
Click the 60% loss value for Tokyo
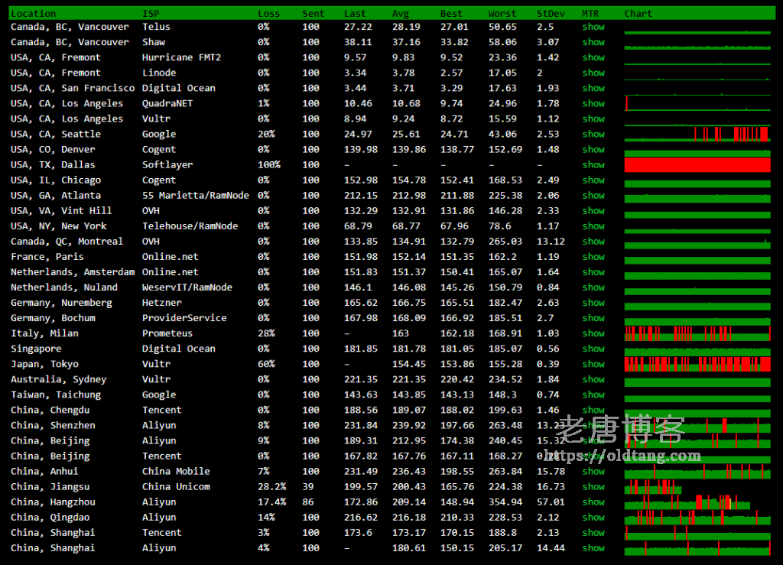click(266, 365)
